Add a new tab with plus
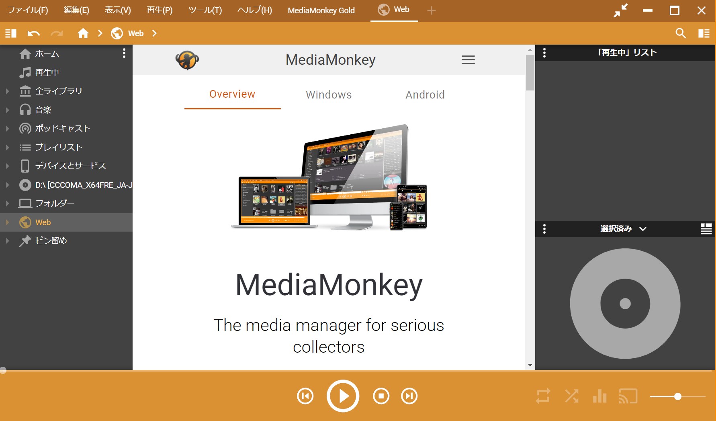The width and height of the screenshot is (716, 421). coord(432,10)
